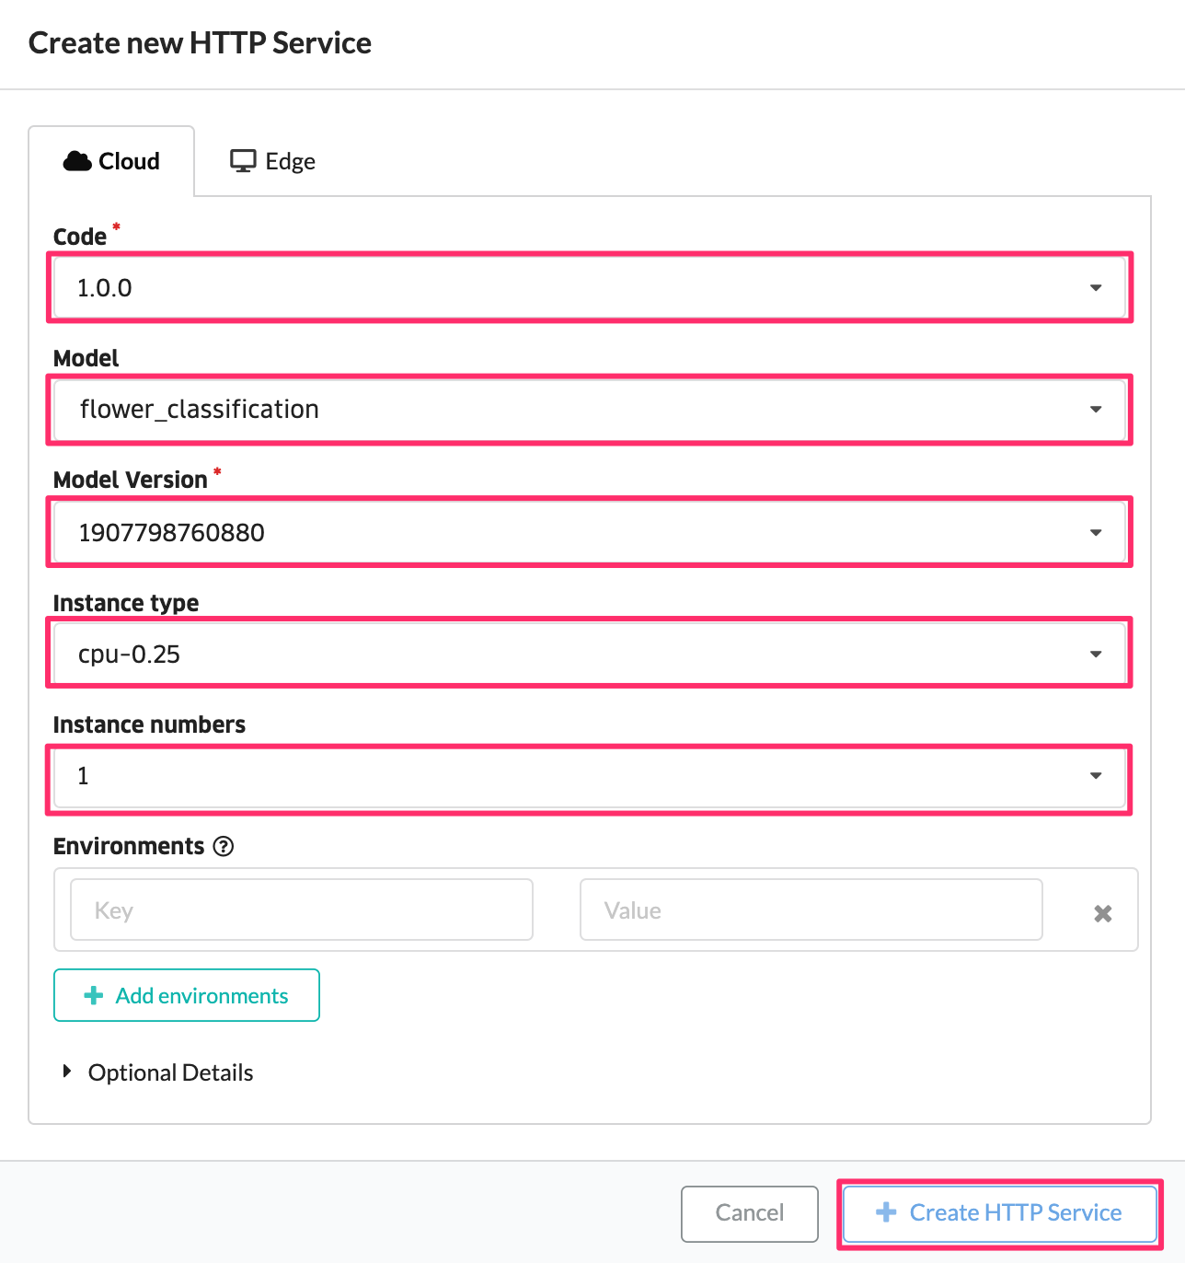
Task: Click the Code dropdown caret arrow
Action: coord(1096,288)
